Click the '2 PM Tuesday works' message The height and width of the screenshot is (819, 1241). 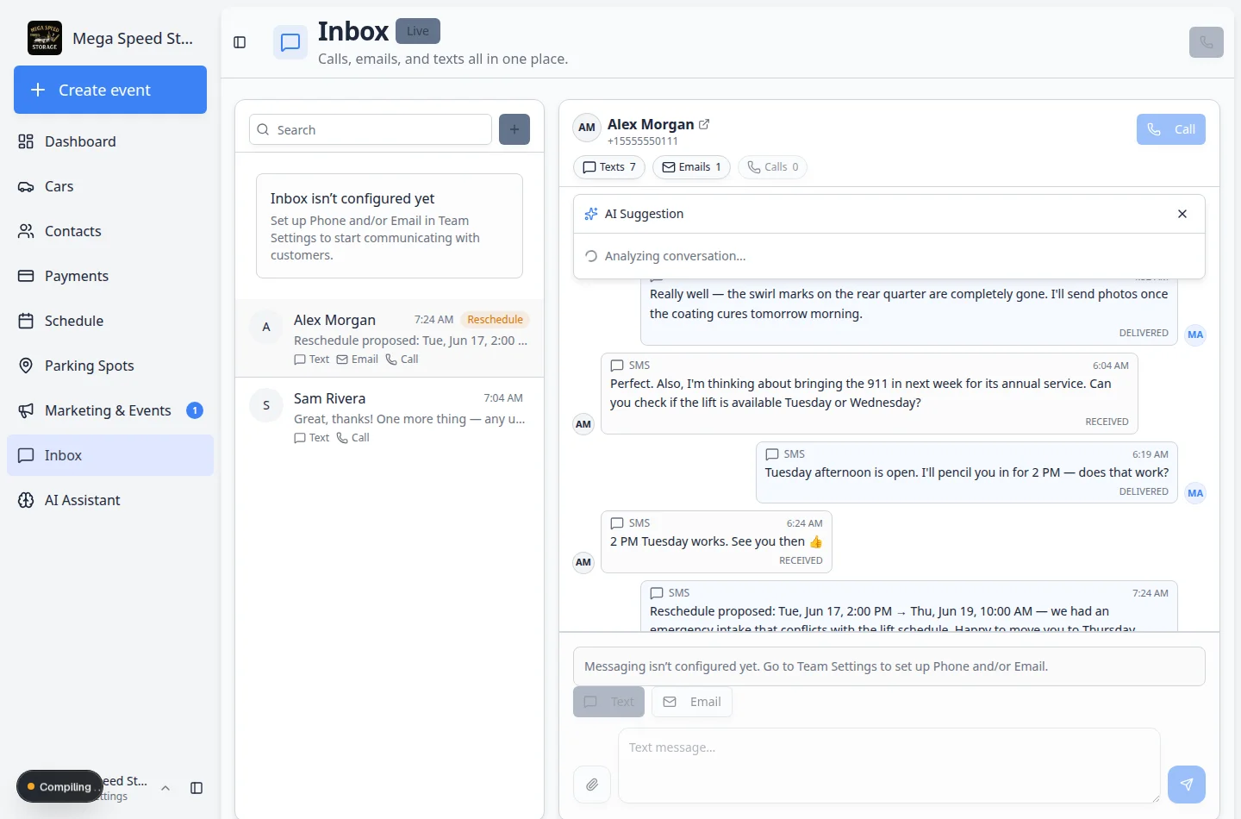point(716,541)
